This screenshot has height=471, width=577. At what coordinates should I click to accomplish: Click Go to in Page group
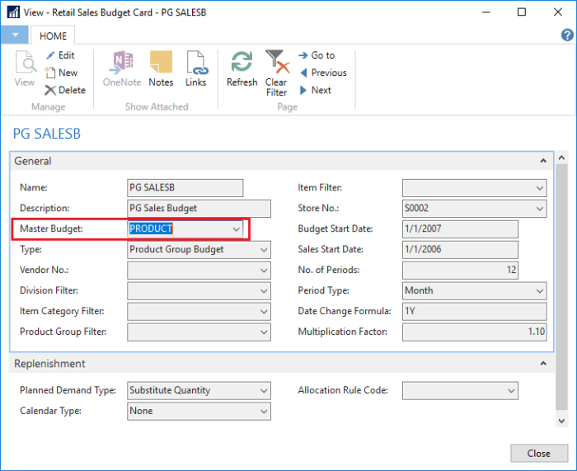pos(317,55)
